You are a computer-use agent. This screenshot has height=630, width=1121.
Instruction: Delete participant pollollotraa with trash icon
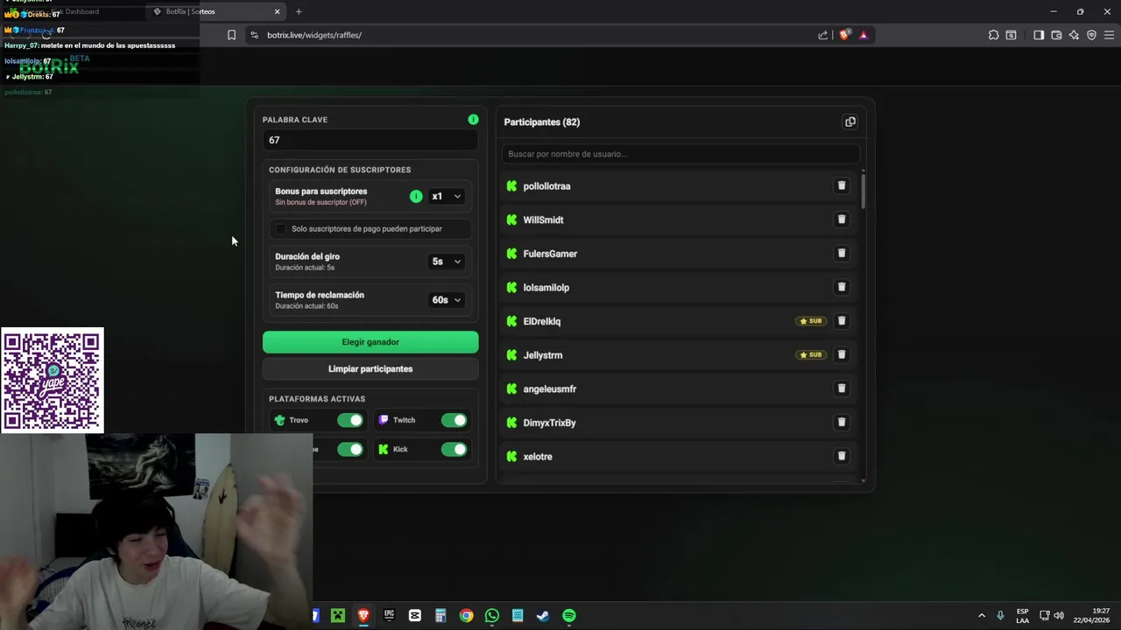coord(842,185)
